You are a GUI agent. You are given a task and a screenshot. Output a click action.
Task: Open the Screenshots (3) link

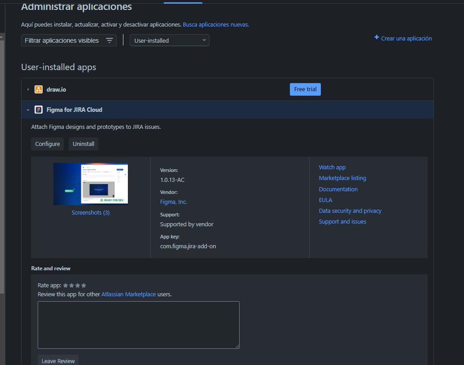click(x=91, y=212)
